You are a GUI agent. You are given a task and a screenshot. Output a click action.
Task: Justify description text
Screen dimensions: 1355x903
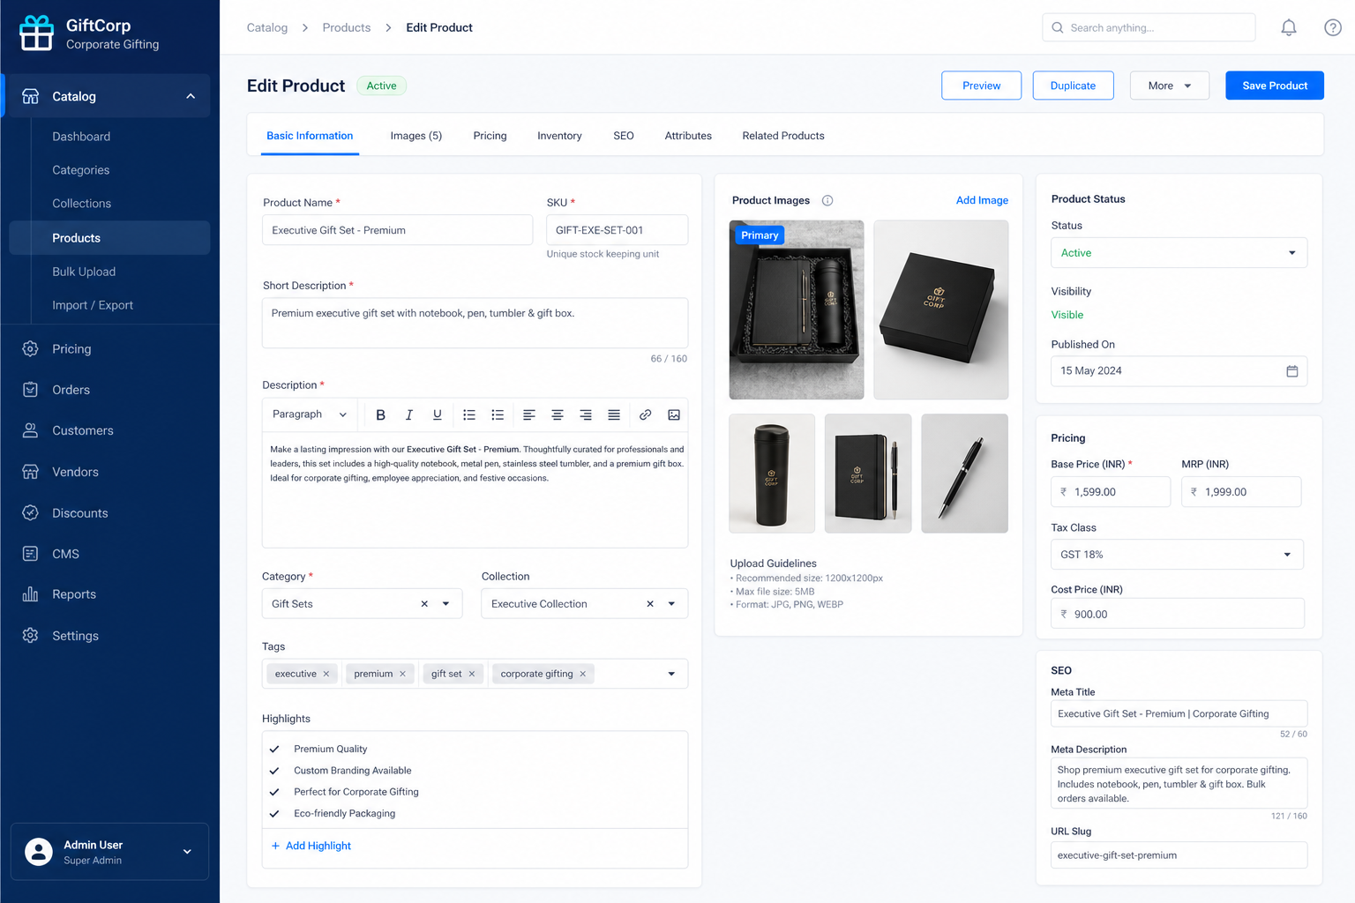click(614, 414)
